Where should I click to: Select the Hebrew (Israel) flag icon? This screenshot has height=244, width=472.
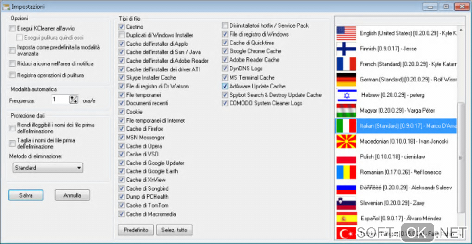click(x=346, y=95)
